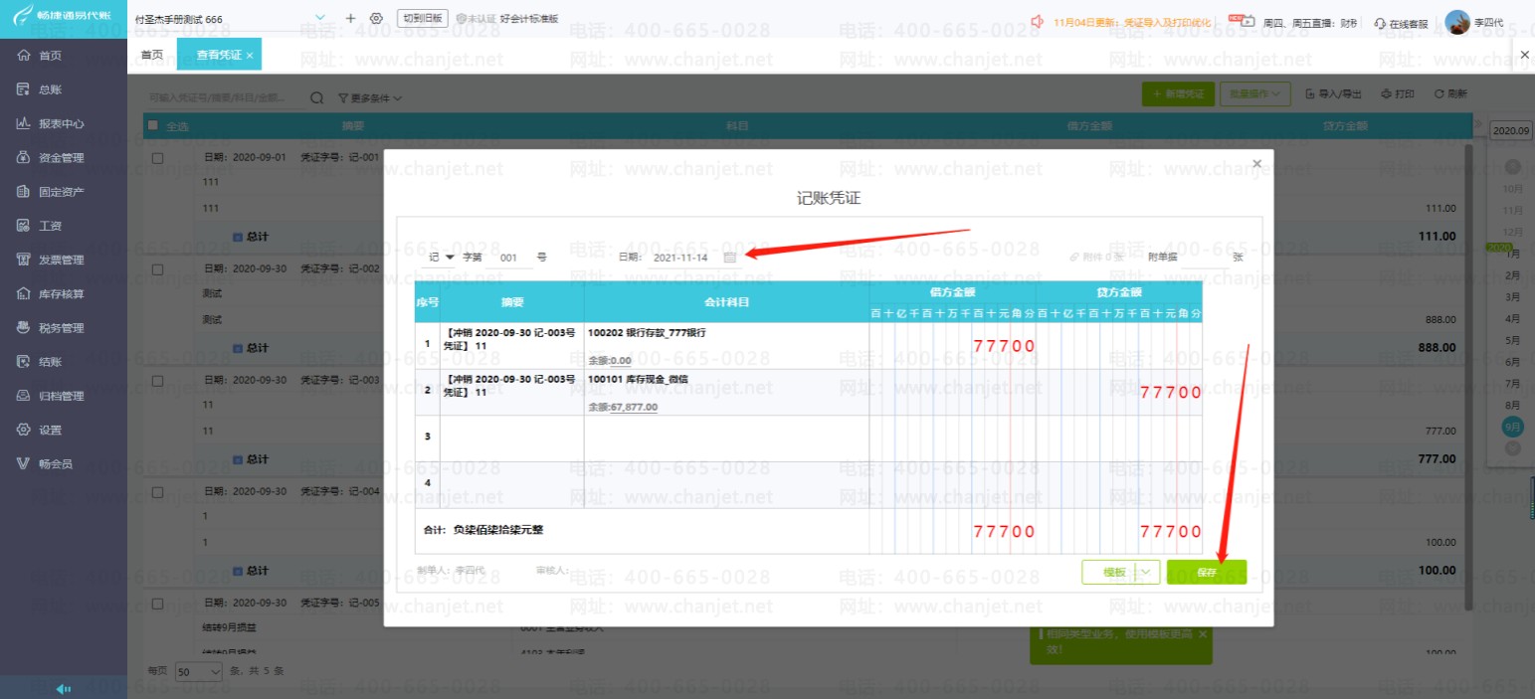
Task: Switch to the 首页 tab
Action: point(152,55)
